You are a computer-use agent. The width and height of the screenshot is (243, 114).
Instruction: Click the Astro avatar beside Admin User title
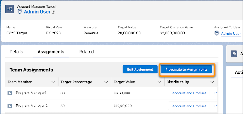[x=20, y=12]
